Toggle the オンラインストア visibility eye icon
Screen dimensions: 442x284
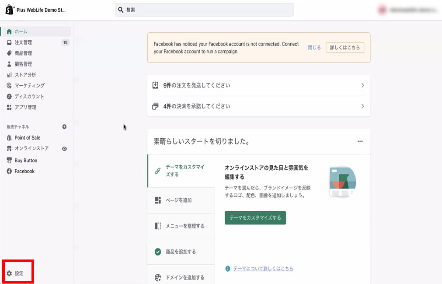pos(64,149)
